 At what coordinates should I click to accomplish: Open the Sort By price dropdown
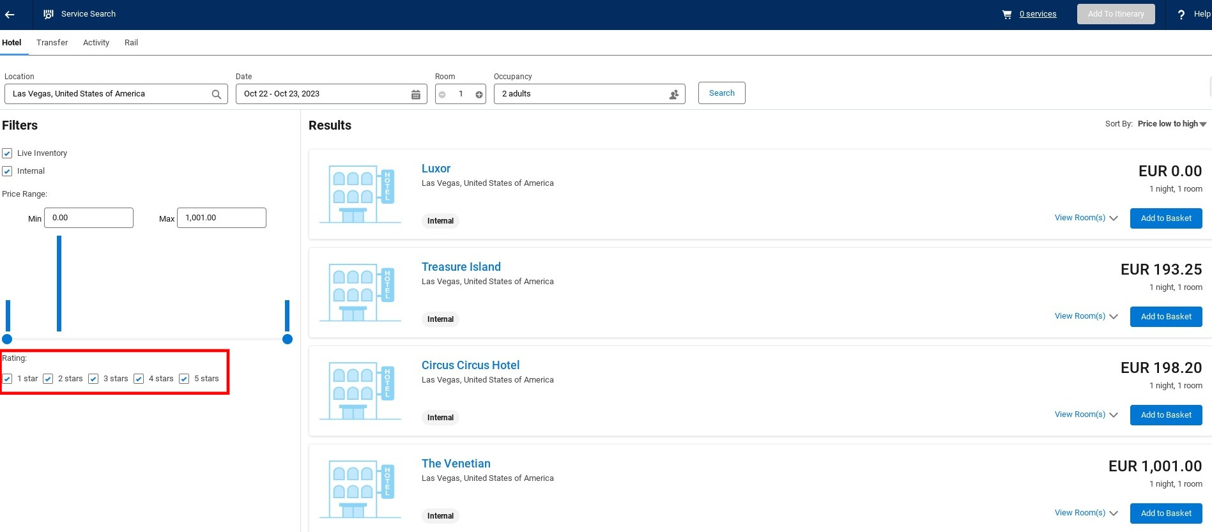coord(1172,124)
